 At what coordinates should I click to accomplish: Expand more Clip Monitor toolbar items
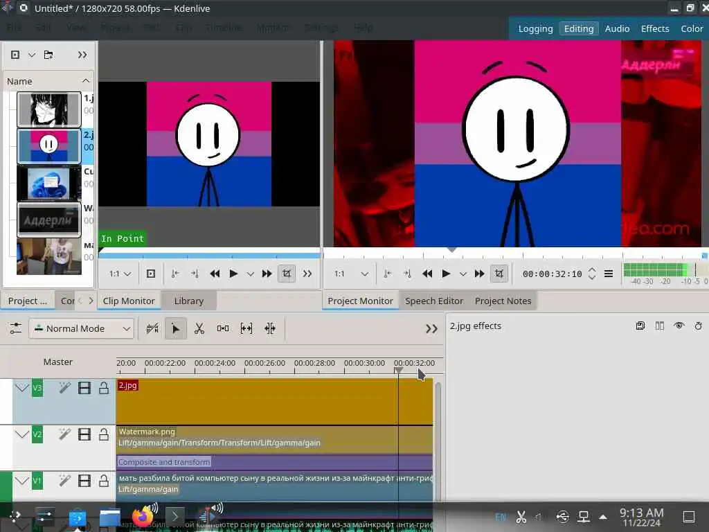point(307,274)
